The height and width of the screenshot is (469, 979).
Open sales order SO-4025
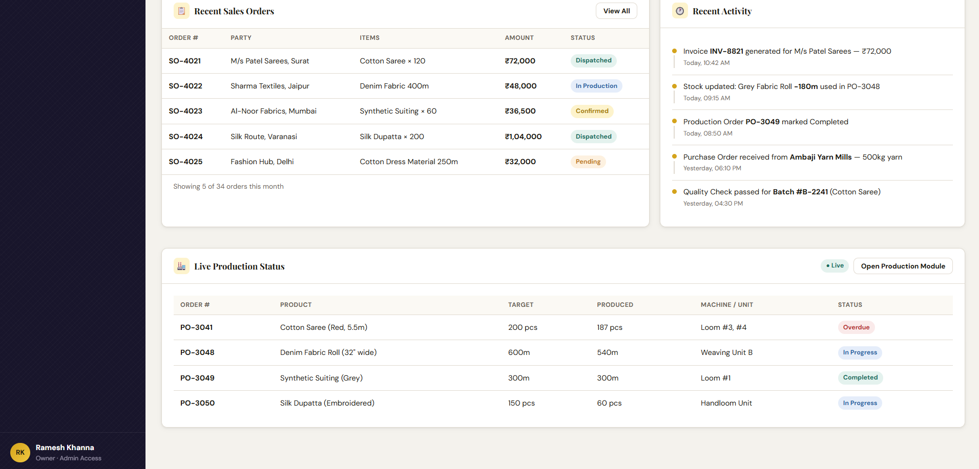tap(185, 162)
